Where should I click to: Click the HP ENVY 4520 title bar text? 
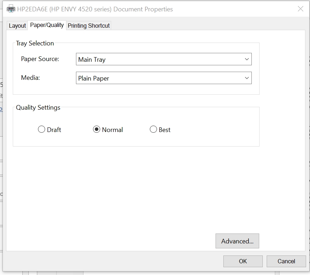point(95,9)
